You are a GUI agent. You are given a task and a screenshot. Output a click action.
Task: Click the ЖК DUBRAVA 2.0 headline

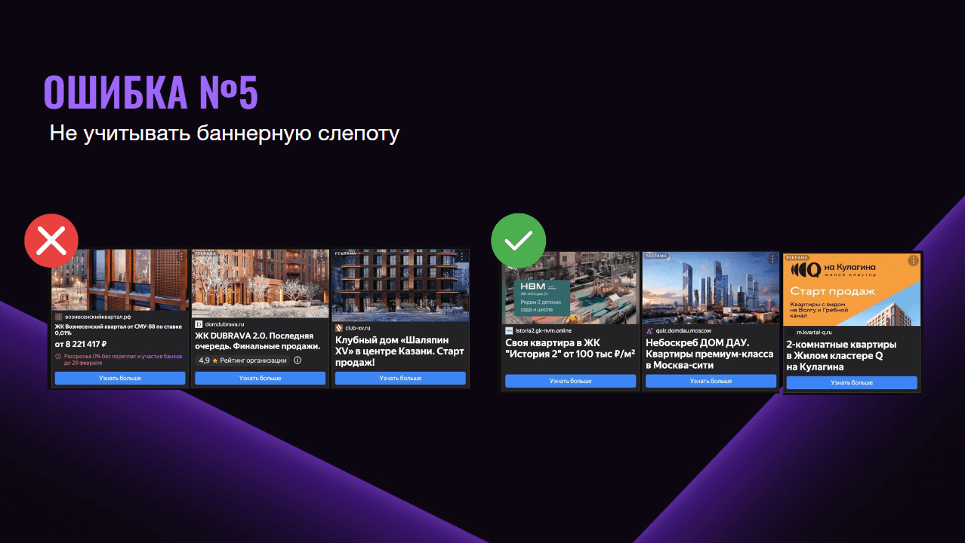point(258,340)
